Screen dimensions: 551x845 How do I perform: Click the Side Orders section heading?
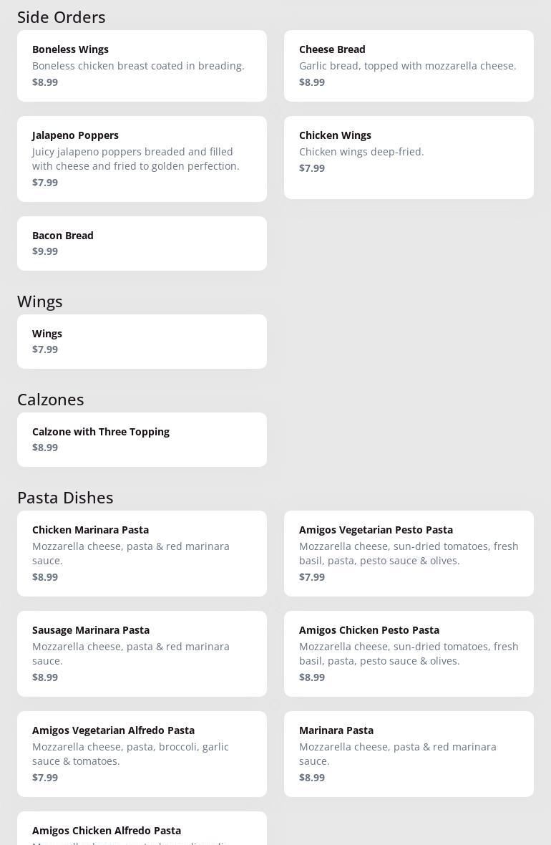[62, 16]
